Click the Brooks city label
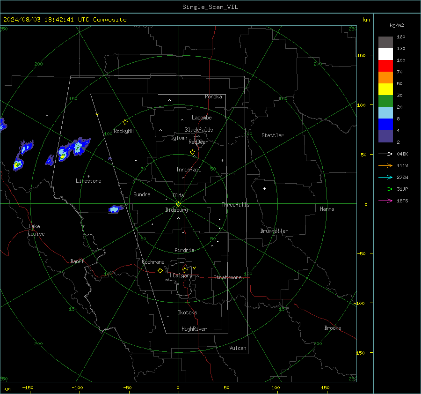The height and width of the screenshot is (394, 421). (333, 328)
